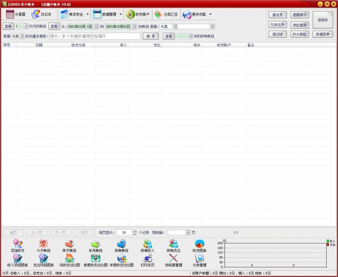
Task: Open 分类管理 at the bottom
Action: pos(199,260)
